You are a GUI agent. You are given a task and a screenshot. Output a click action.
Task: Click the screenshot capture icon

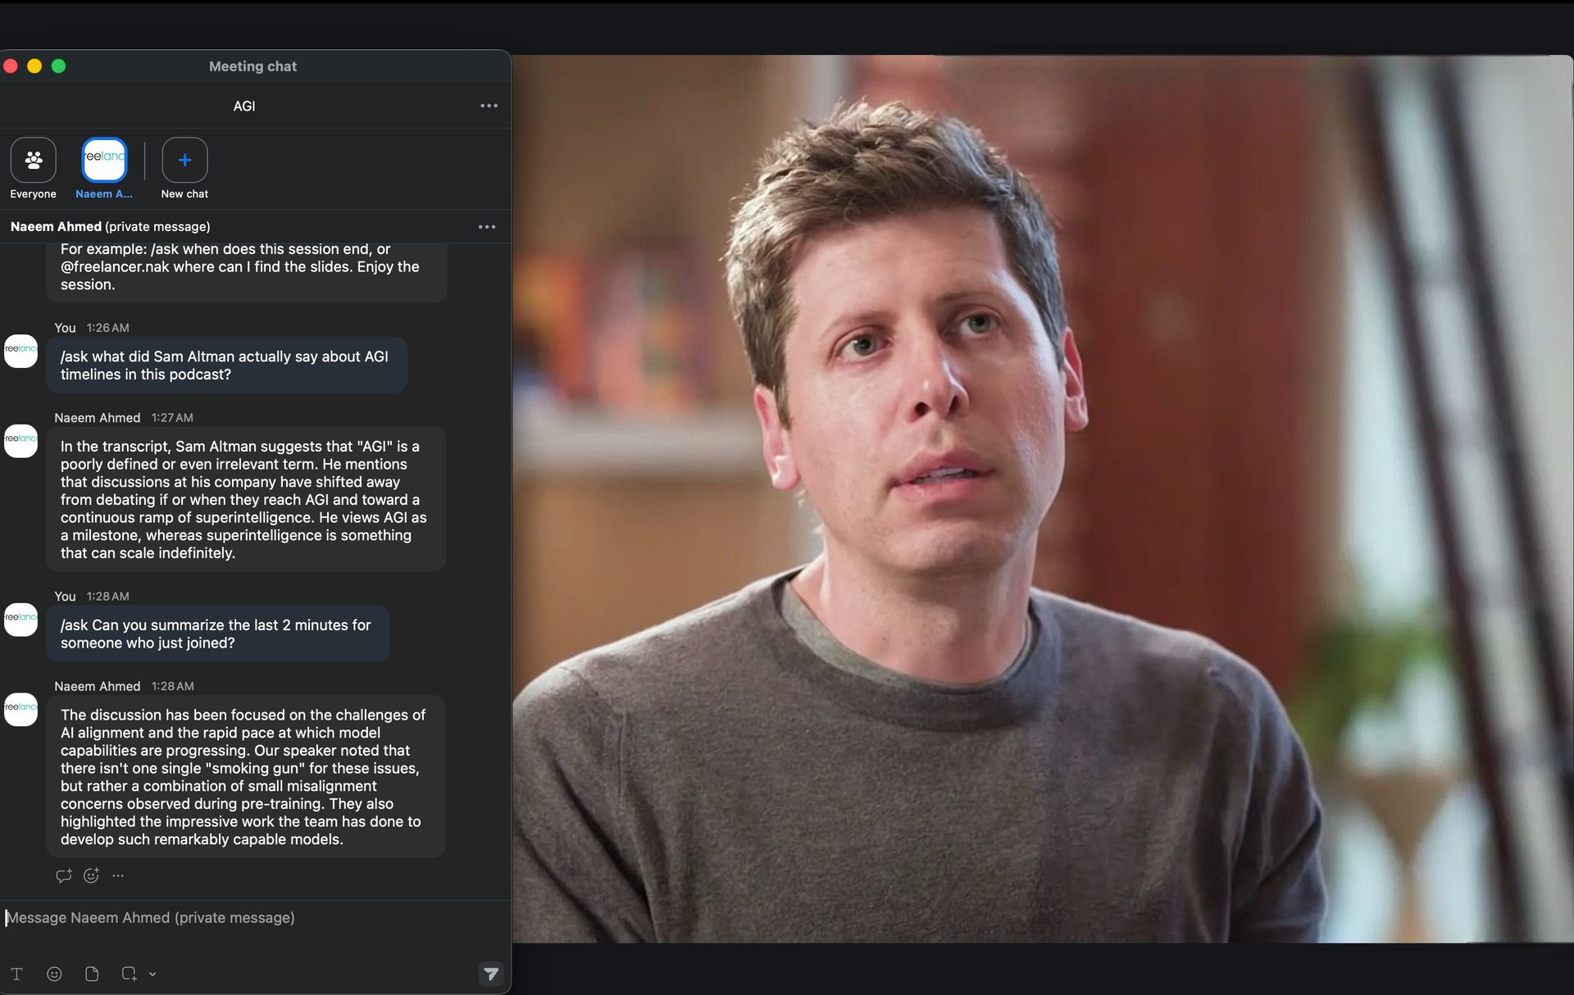pos(129,974)
